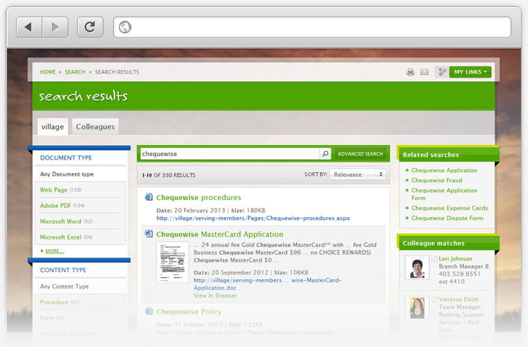This screenshot has width=528, height=347.
Task: Click the email page envelope icon
Action: (x=424, y=72)
